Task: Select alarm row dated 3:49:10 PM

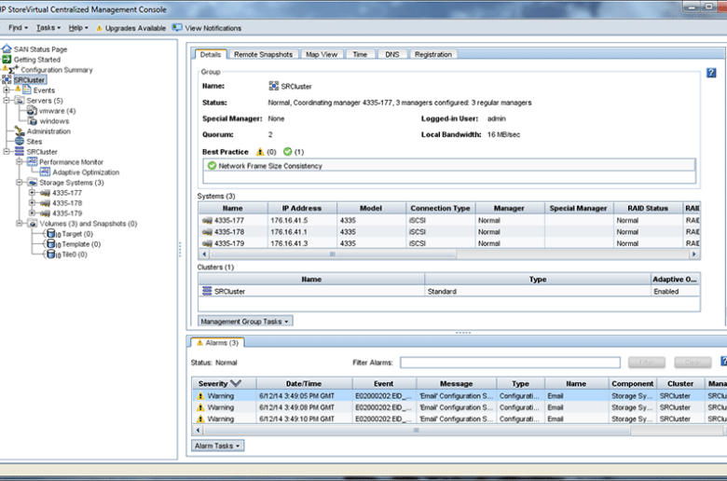Action: (x=459, y=419)
